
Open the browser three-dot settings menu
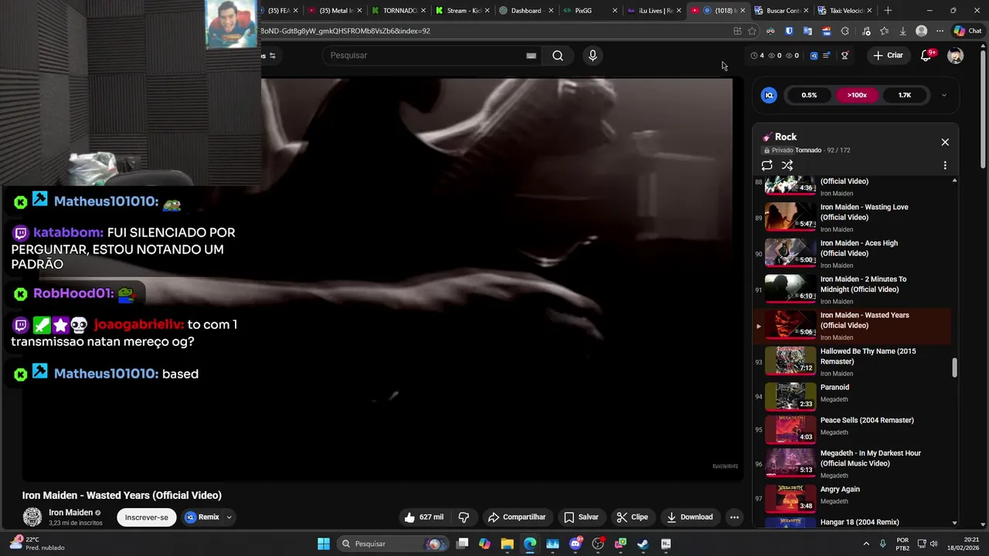(x=940, y=31)
